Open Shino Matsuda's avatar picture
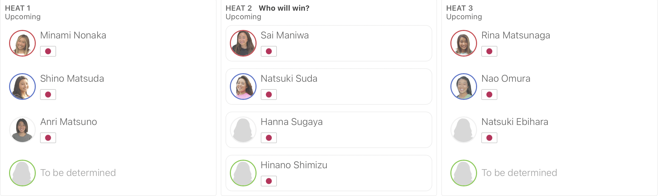Viewport: 661px width, 196px height. 22,87
